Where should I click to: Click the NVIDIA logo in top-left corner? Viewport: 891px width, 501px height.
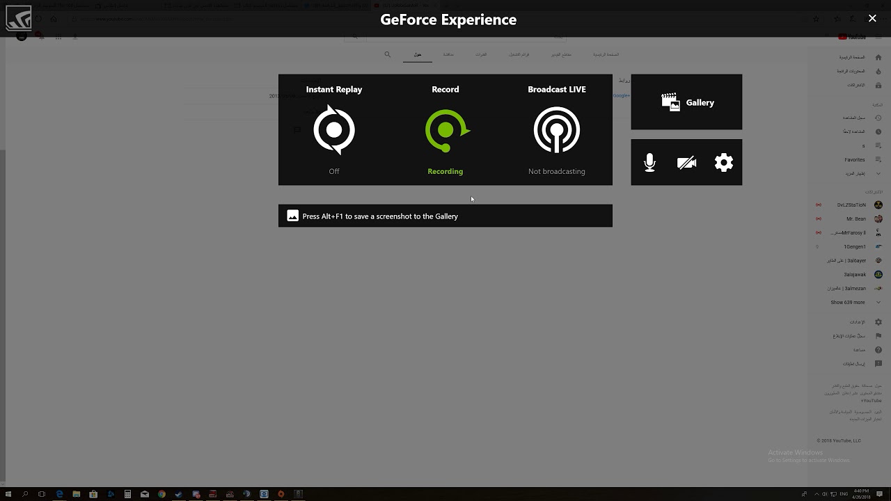(x=18, y=18)
